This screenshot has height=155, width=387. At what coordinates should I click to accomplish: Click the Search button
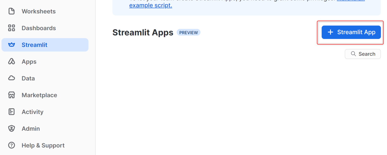pyautogui.click(x=363, y=54)
